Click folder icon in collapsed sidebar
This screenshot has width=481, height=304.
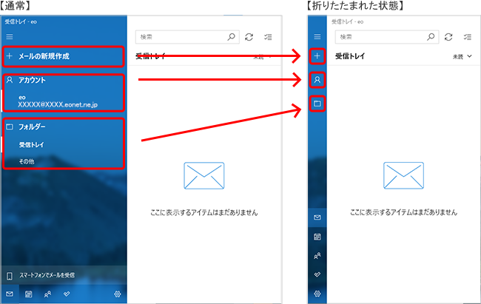click(x=317, y=104)
